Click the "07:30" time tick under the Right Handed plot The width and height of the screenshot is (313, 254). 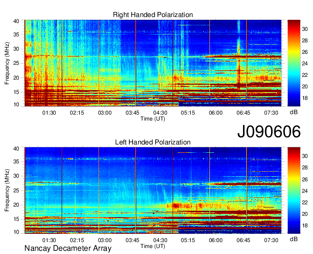click(x=271, y=113)
